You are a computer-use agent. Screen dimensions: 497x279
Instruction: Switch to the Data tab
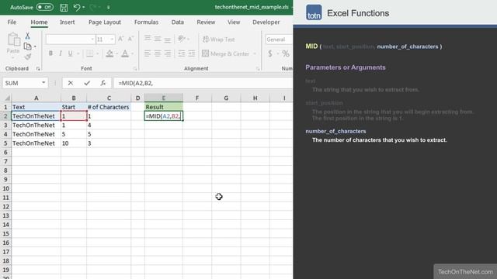[178, 22]
